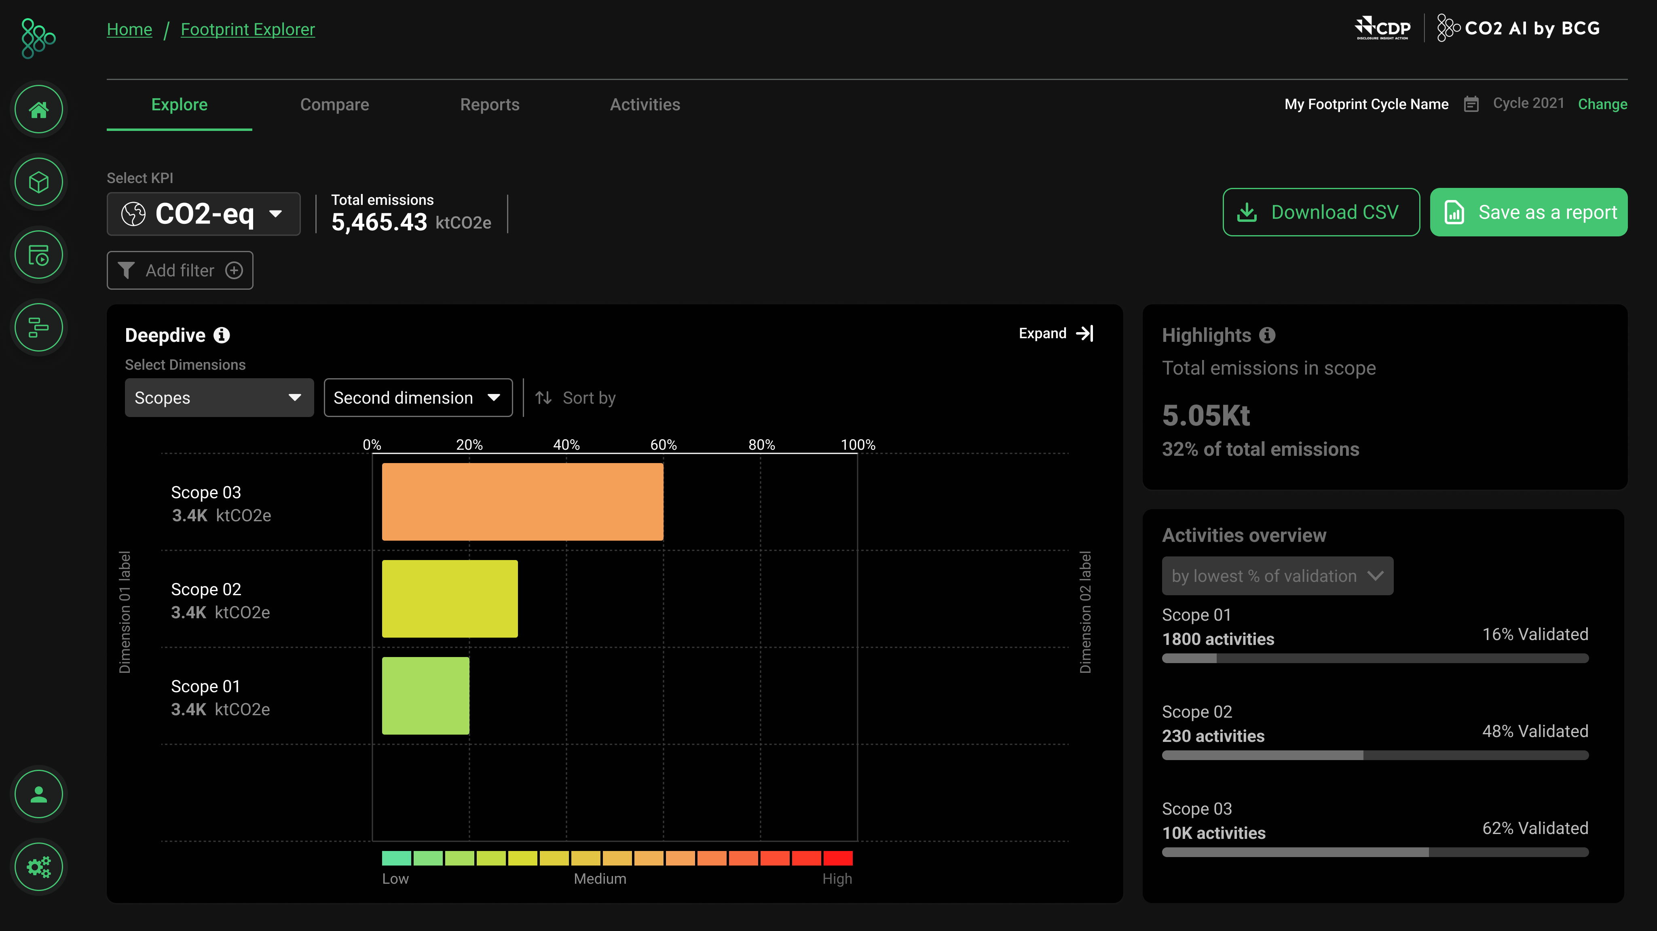Click the orange Scope 03 bar in the chart
The width and height of the screenshot is (1657, 931).
pyautogui.click(x=522, y=501)
